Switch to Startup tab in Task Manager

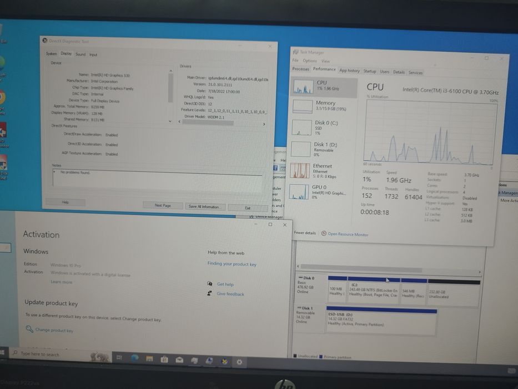tap(370, 71)
